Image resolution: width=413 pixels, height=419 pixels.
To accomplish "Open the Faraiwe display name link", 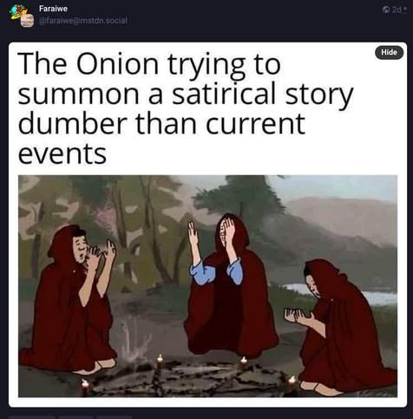I will coord(53,9).
